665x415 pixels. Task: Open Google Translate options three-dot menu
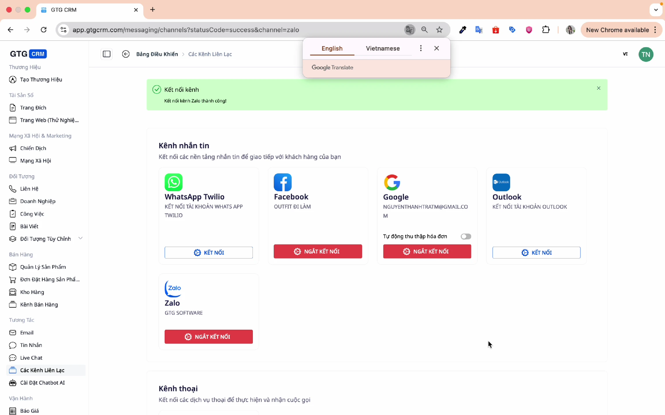point(421,48)
